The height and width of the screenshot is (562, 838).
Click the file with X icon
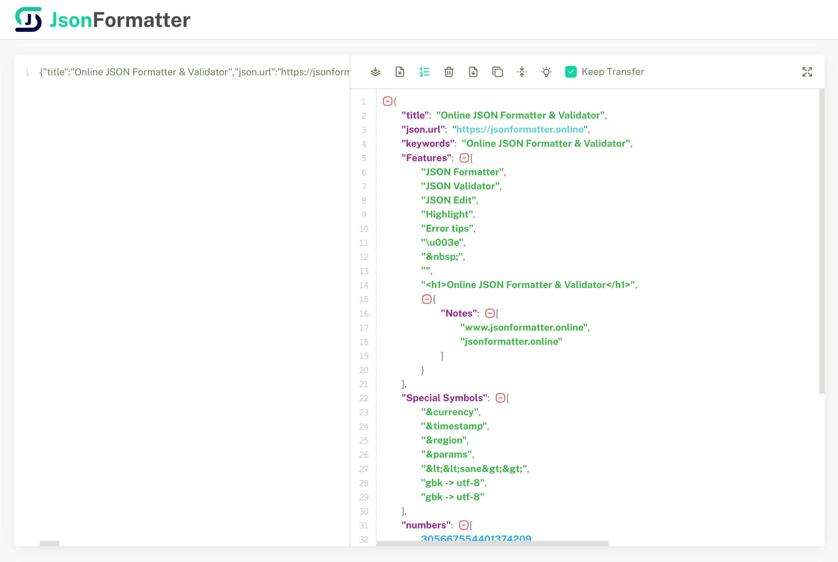400,72
